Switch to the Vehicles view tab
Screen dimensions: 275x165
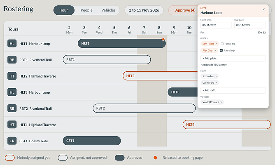(x=108, y=10)
